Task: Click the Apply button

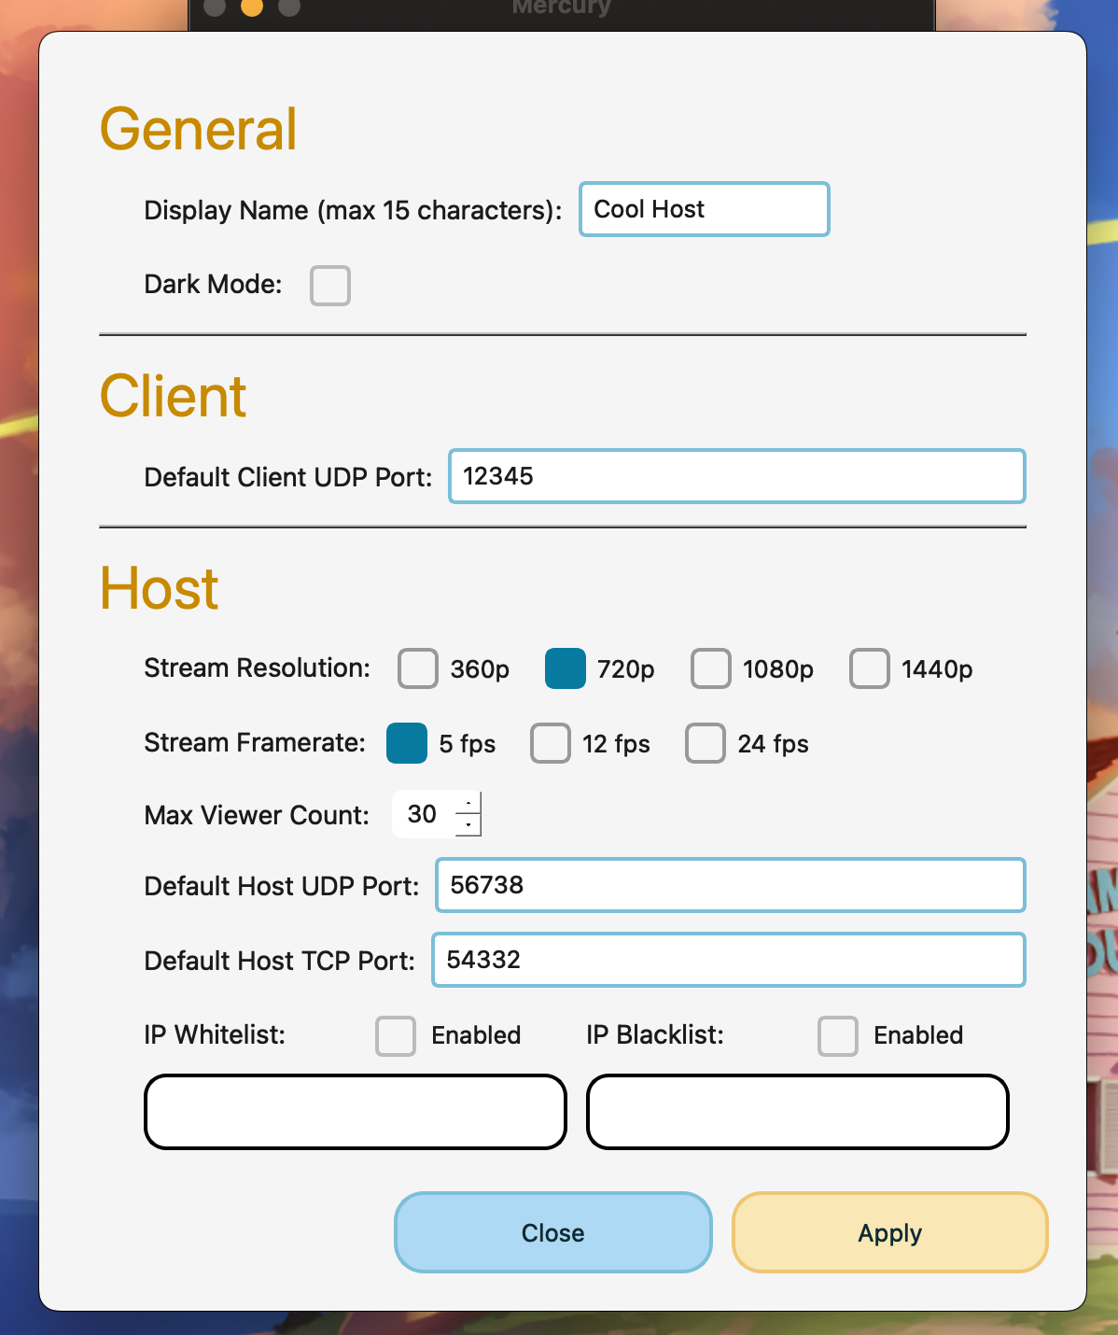Action: [887, 1232]
